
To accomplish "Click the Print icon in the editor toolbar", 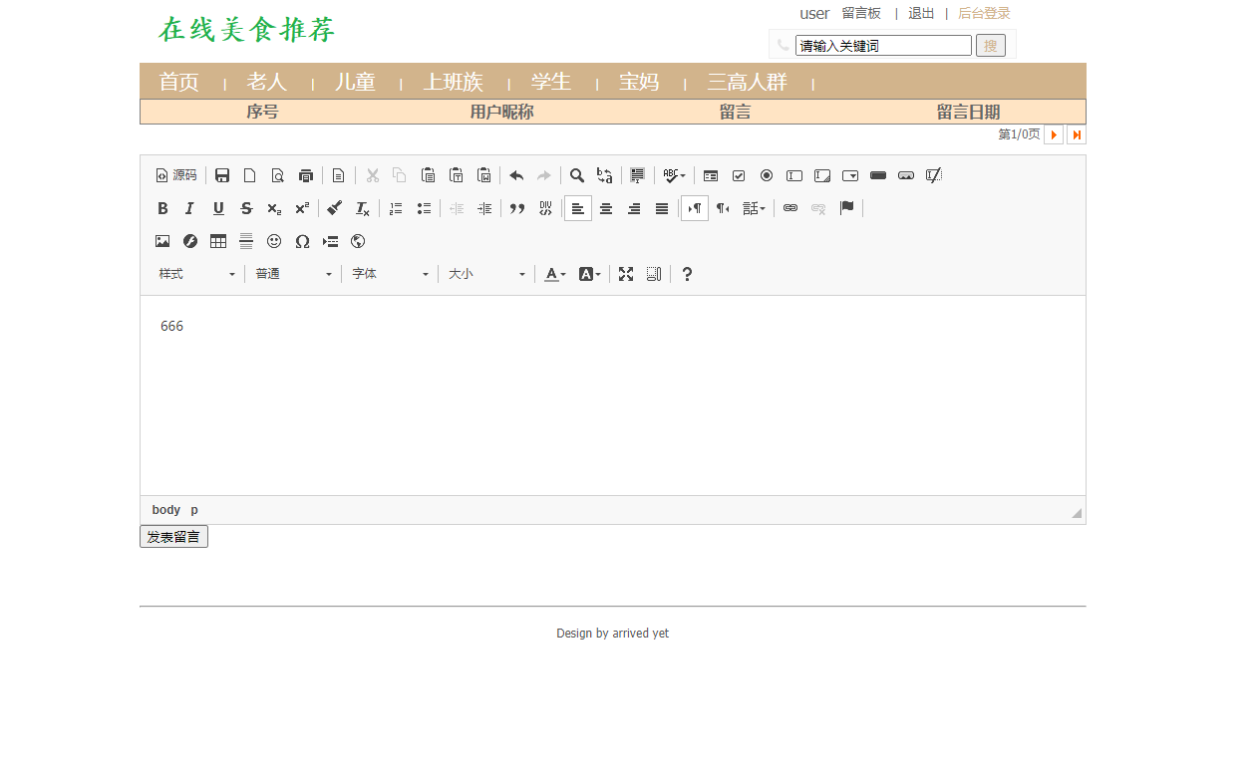I will coord(306,175).
